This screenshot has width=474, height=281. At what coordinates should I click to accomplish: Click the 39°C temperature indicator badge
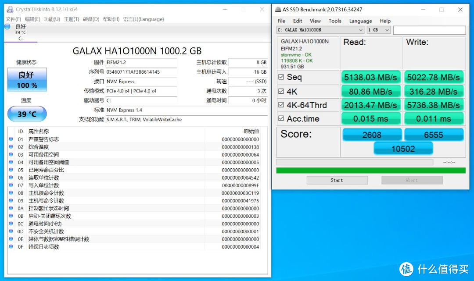pyautogui.click(x=27, y=114)
